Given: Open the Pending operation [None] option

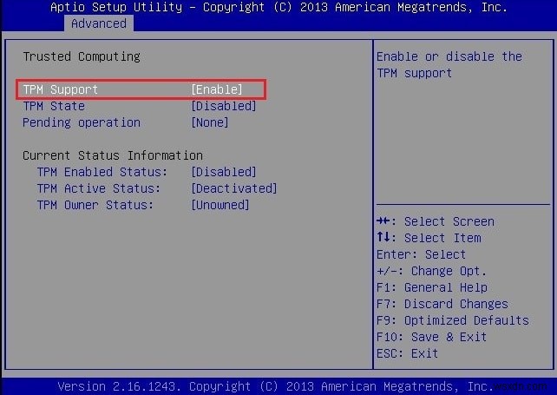Looking at the screenshot, I should pos(210,122).
